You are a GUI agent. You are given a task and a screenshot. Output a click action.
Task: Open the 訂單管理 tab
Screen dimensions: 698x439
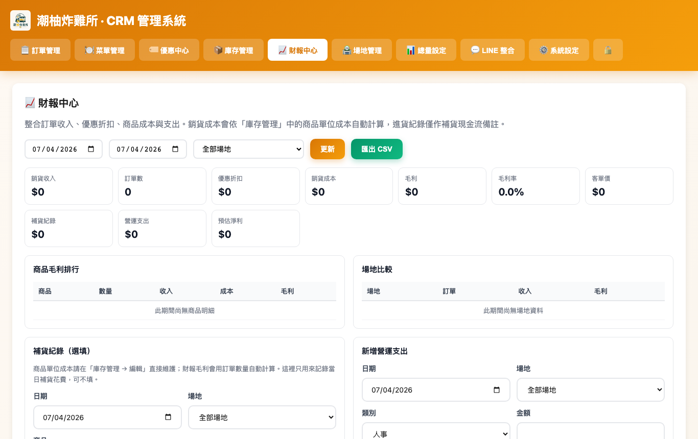coord(40,50)
